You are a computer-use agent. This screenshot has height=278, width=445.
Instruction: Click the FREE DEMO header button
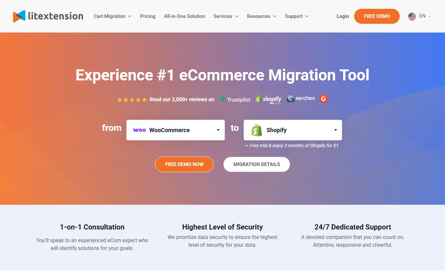pos(377,16)
